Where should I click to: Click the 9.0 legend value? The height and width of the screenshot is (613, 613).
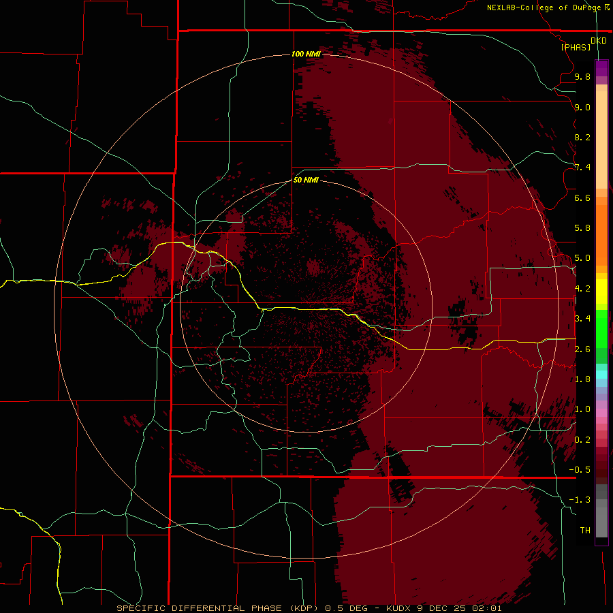pos(582,107)
